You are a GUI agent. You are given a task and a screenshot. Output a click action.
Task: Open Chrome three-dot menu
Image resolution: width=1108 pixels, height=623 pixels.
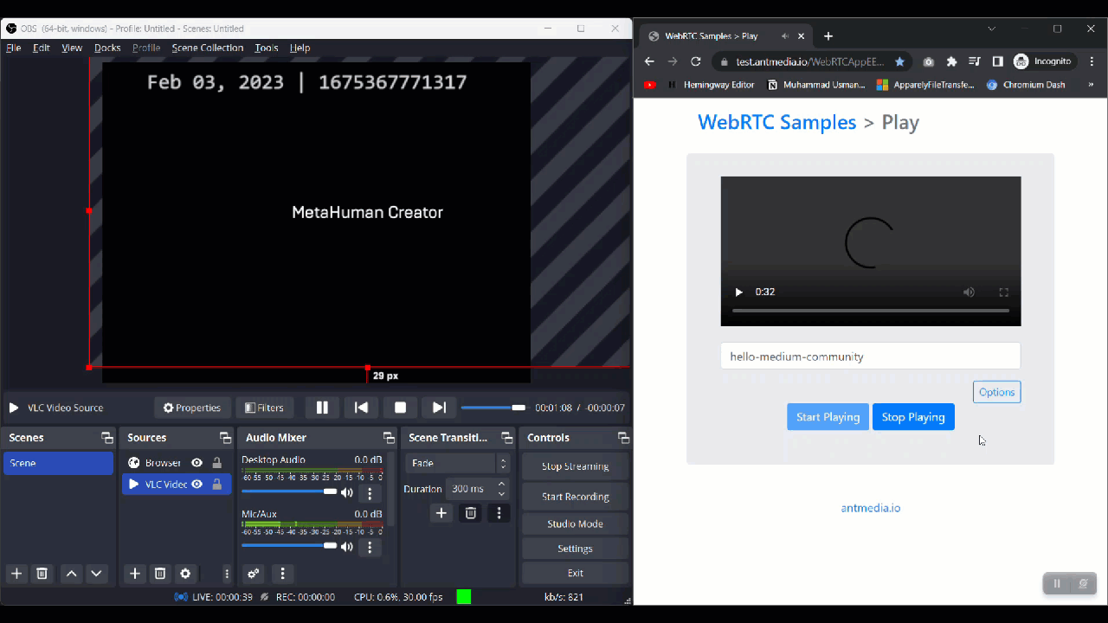click(1092, 61)
